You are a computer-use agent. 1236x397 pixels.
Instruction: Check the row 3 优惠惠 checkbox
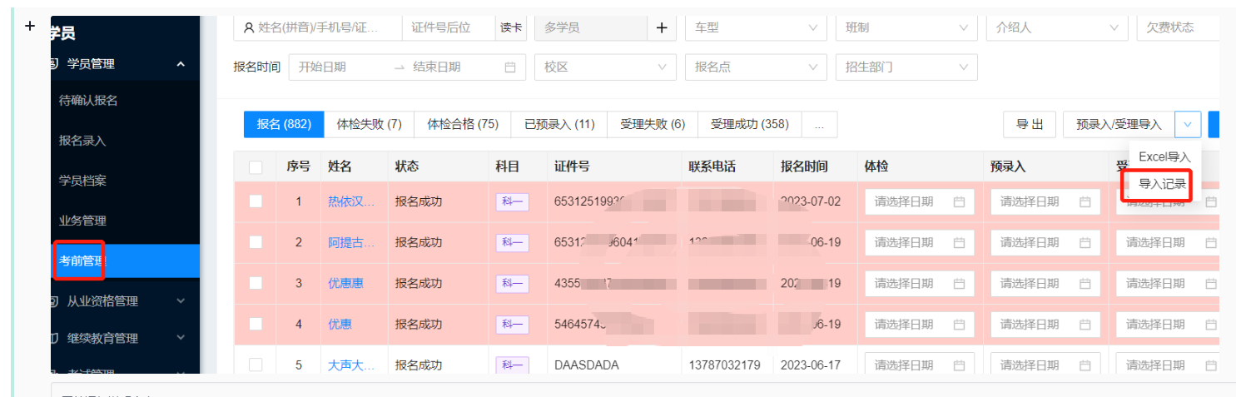tap(256, 283)
